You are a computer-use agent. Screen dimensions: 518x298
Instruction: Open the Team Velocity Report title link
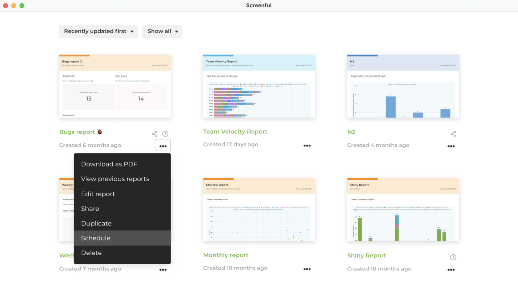tap(235, 132)
